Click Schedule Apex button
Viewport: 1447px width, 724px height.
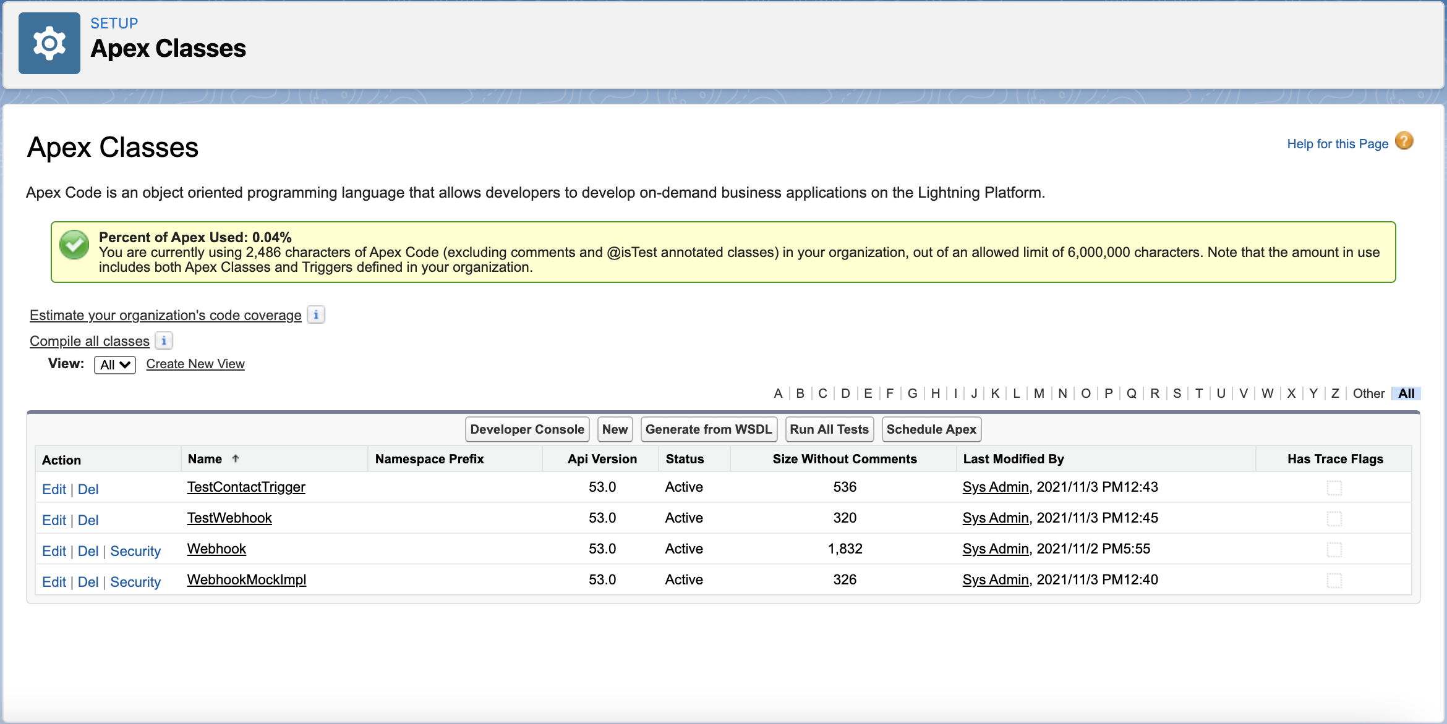(931, 429)
